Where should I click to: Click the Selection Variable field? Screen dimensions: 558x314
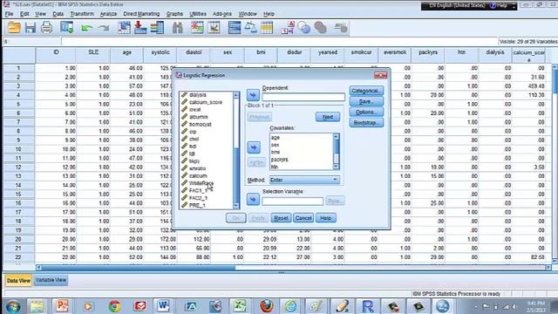coord(293,201)
